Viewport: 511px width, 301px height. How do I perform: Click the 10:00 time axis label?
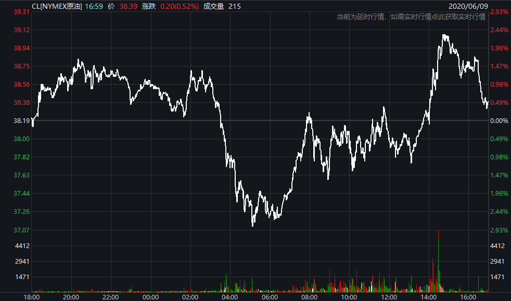click(349, 297)
